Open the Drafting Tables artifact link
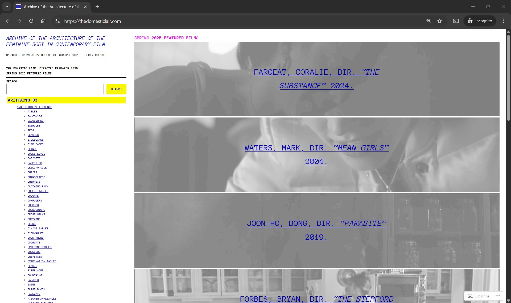511x303 pixels. point(39,247)
